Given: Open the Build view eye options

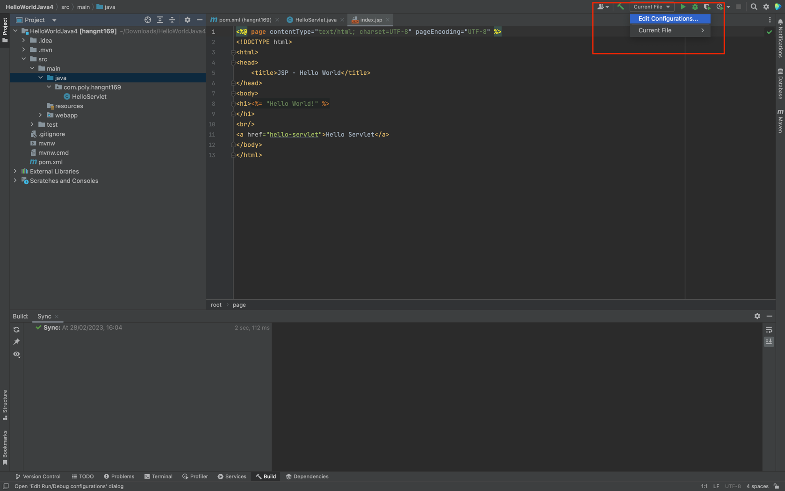Looking at the screenshot, I should [16, 354].
